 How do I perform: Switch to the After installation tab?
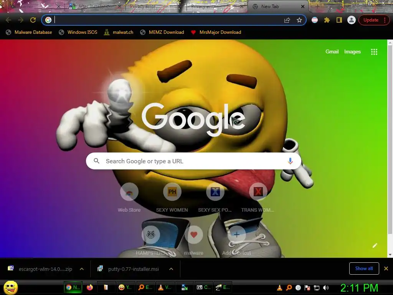point(95,7)
